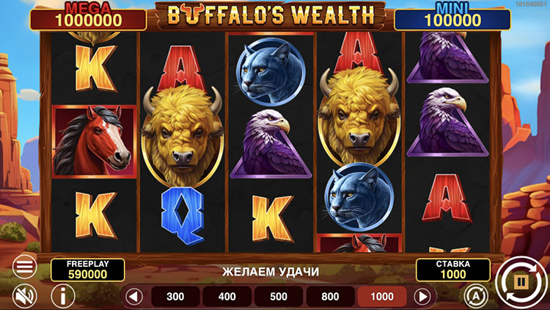Click the red A on fifth reel
Image resolution: width=550 pixels, height=310 pixels.
click(447, 198)
